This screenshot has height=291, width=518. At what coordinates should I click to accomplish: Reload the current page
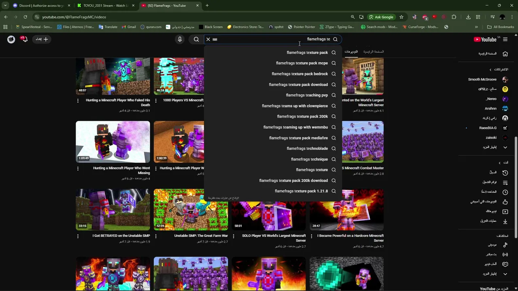[x=25, y=17]
